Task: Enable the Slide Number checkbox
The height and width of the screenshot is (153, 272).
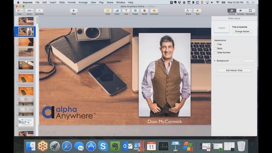Action: coord(215,53)
